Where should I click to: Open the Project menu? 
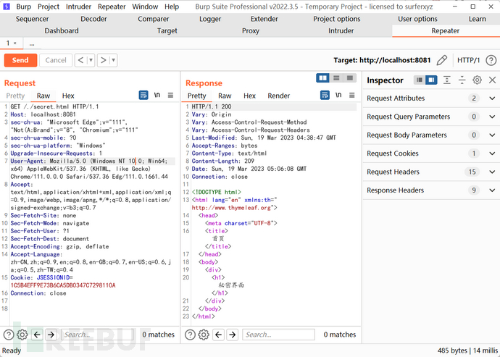pos(49,7)
